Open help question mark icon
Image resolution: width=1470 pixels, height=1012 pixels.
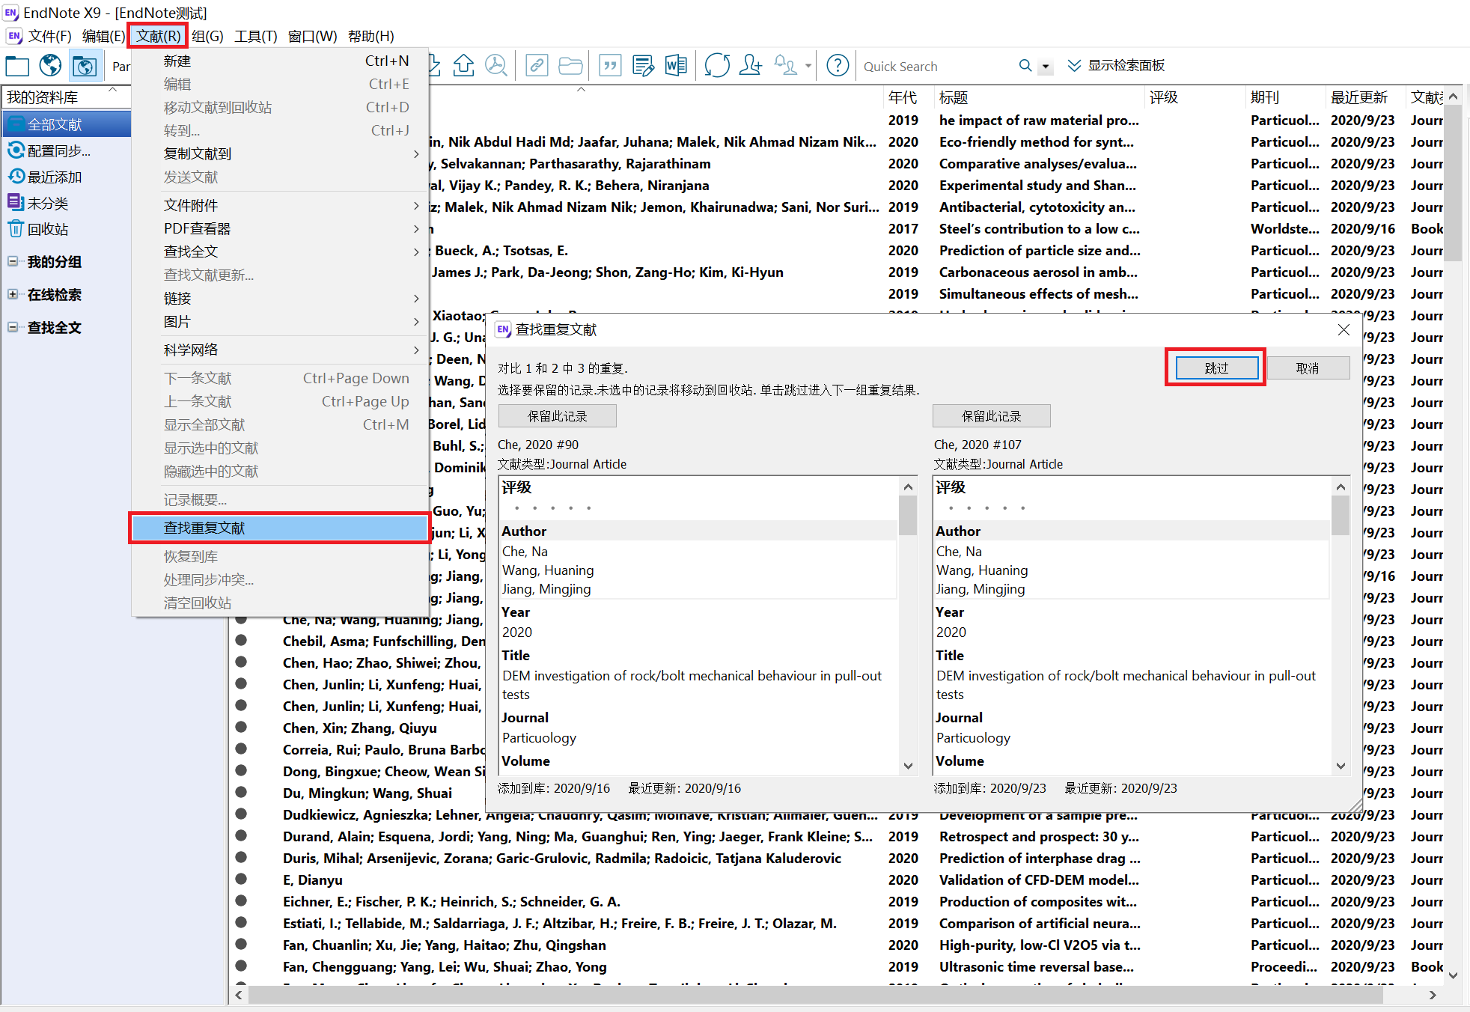(838, 66)
